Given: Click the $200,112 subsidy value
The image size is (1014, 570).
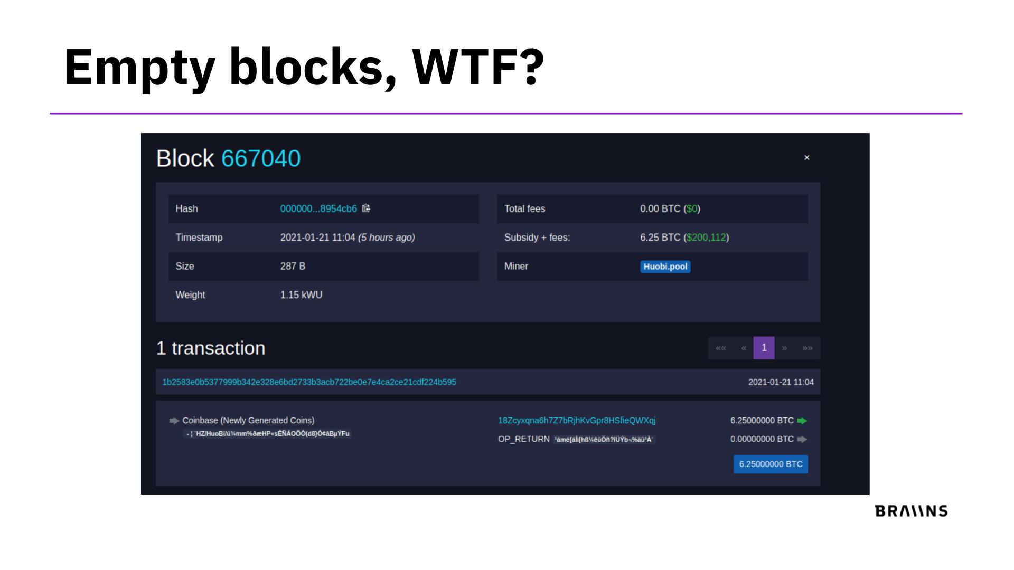Looking at the screenshot, I should (706, 237).
